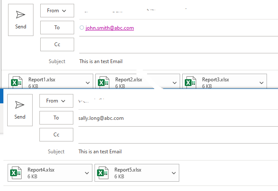
Task: Click Subject label in lower email
Action: click(56, 152)
